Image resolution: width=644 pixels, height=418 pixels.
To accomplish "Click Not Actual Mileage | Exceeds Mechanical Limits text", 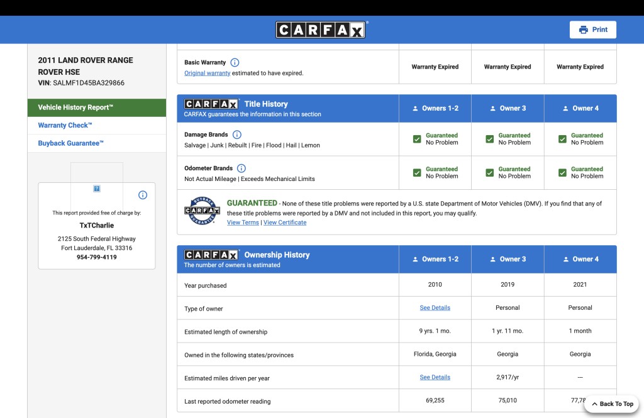I will pos(250,179).
